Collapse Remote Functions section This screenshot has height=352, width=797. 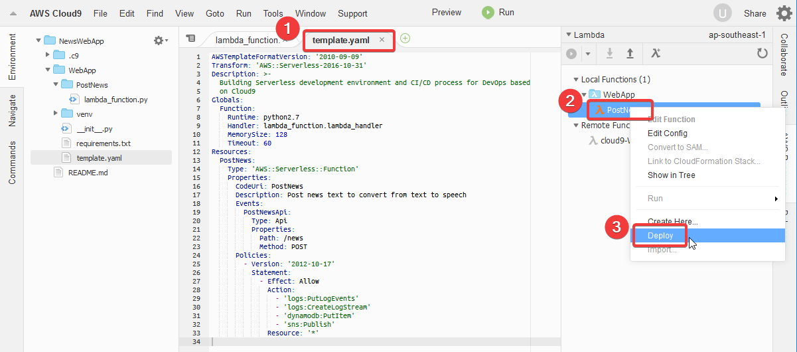pos(576,126)
